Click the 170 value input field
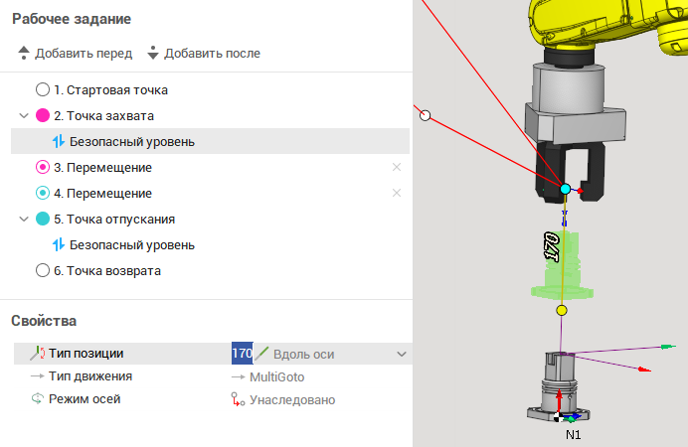Image resolution: width=688 pixels, height=447 pixels. (x=242, y=354)
